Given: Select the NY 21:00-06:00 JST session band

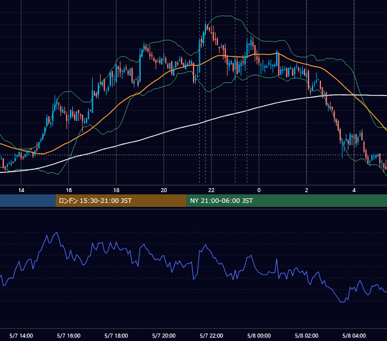Looking at the screenshot, I should [286, 201].
